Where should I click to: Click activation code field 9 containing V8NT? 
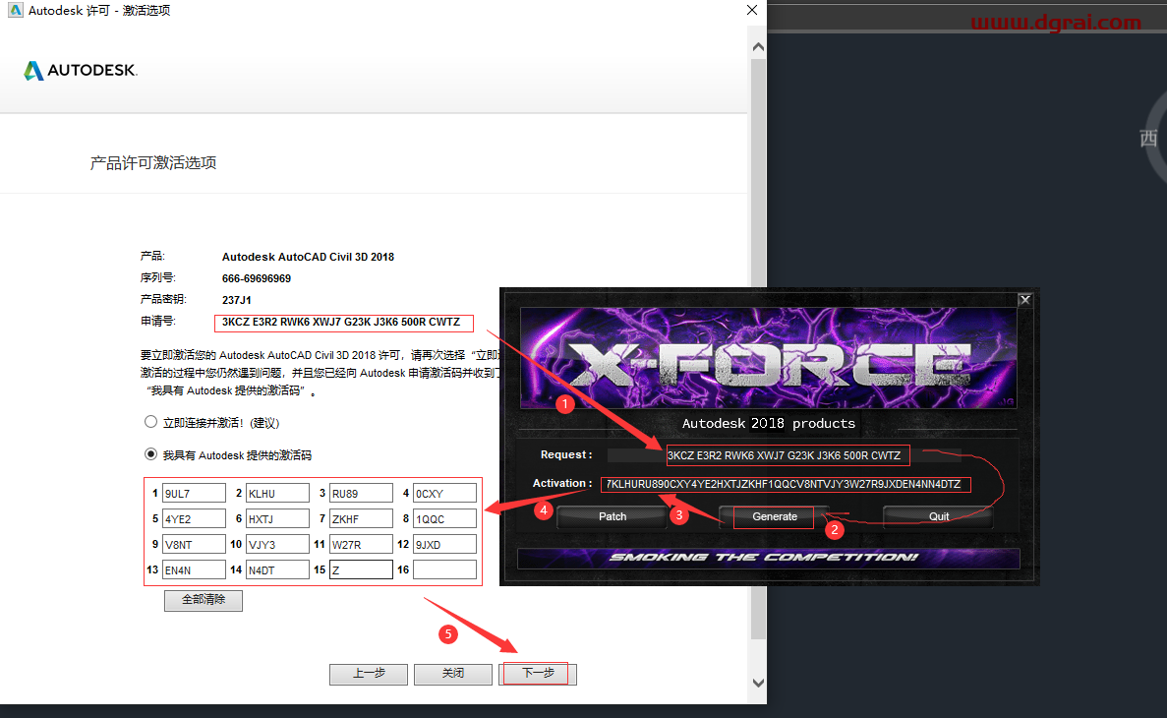[194, 545]
